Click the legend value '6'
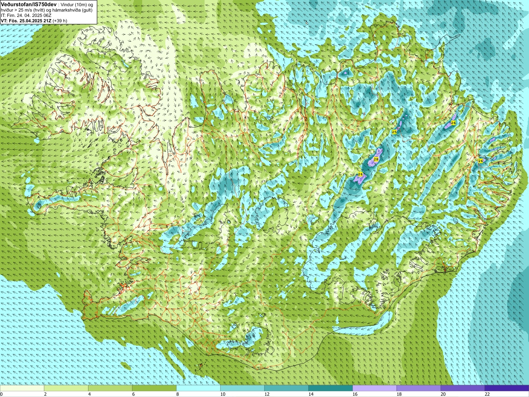 coord(133,394)
